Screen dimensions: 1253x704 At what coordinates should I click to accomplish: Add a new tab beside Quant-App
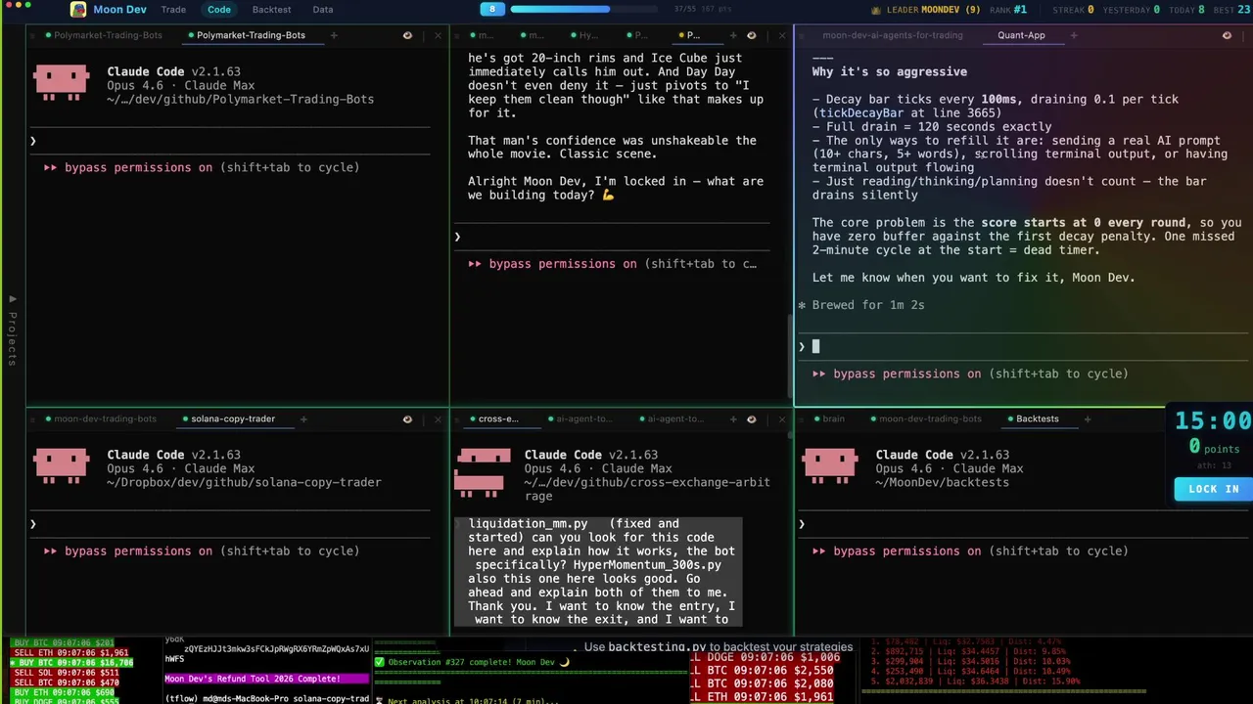pyautogui.click(x=1073, y=35)
